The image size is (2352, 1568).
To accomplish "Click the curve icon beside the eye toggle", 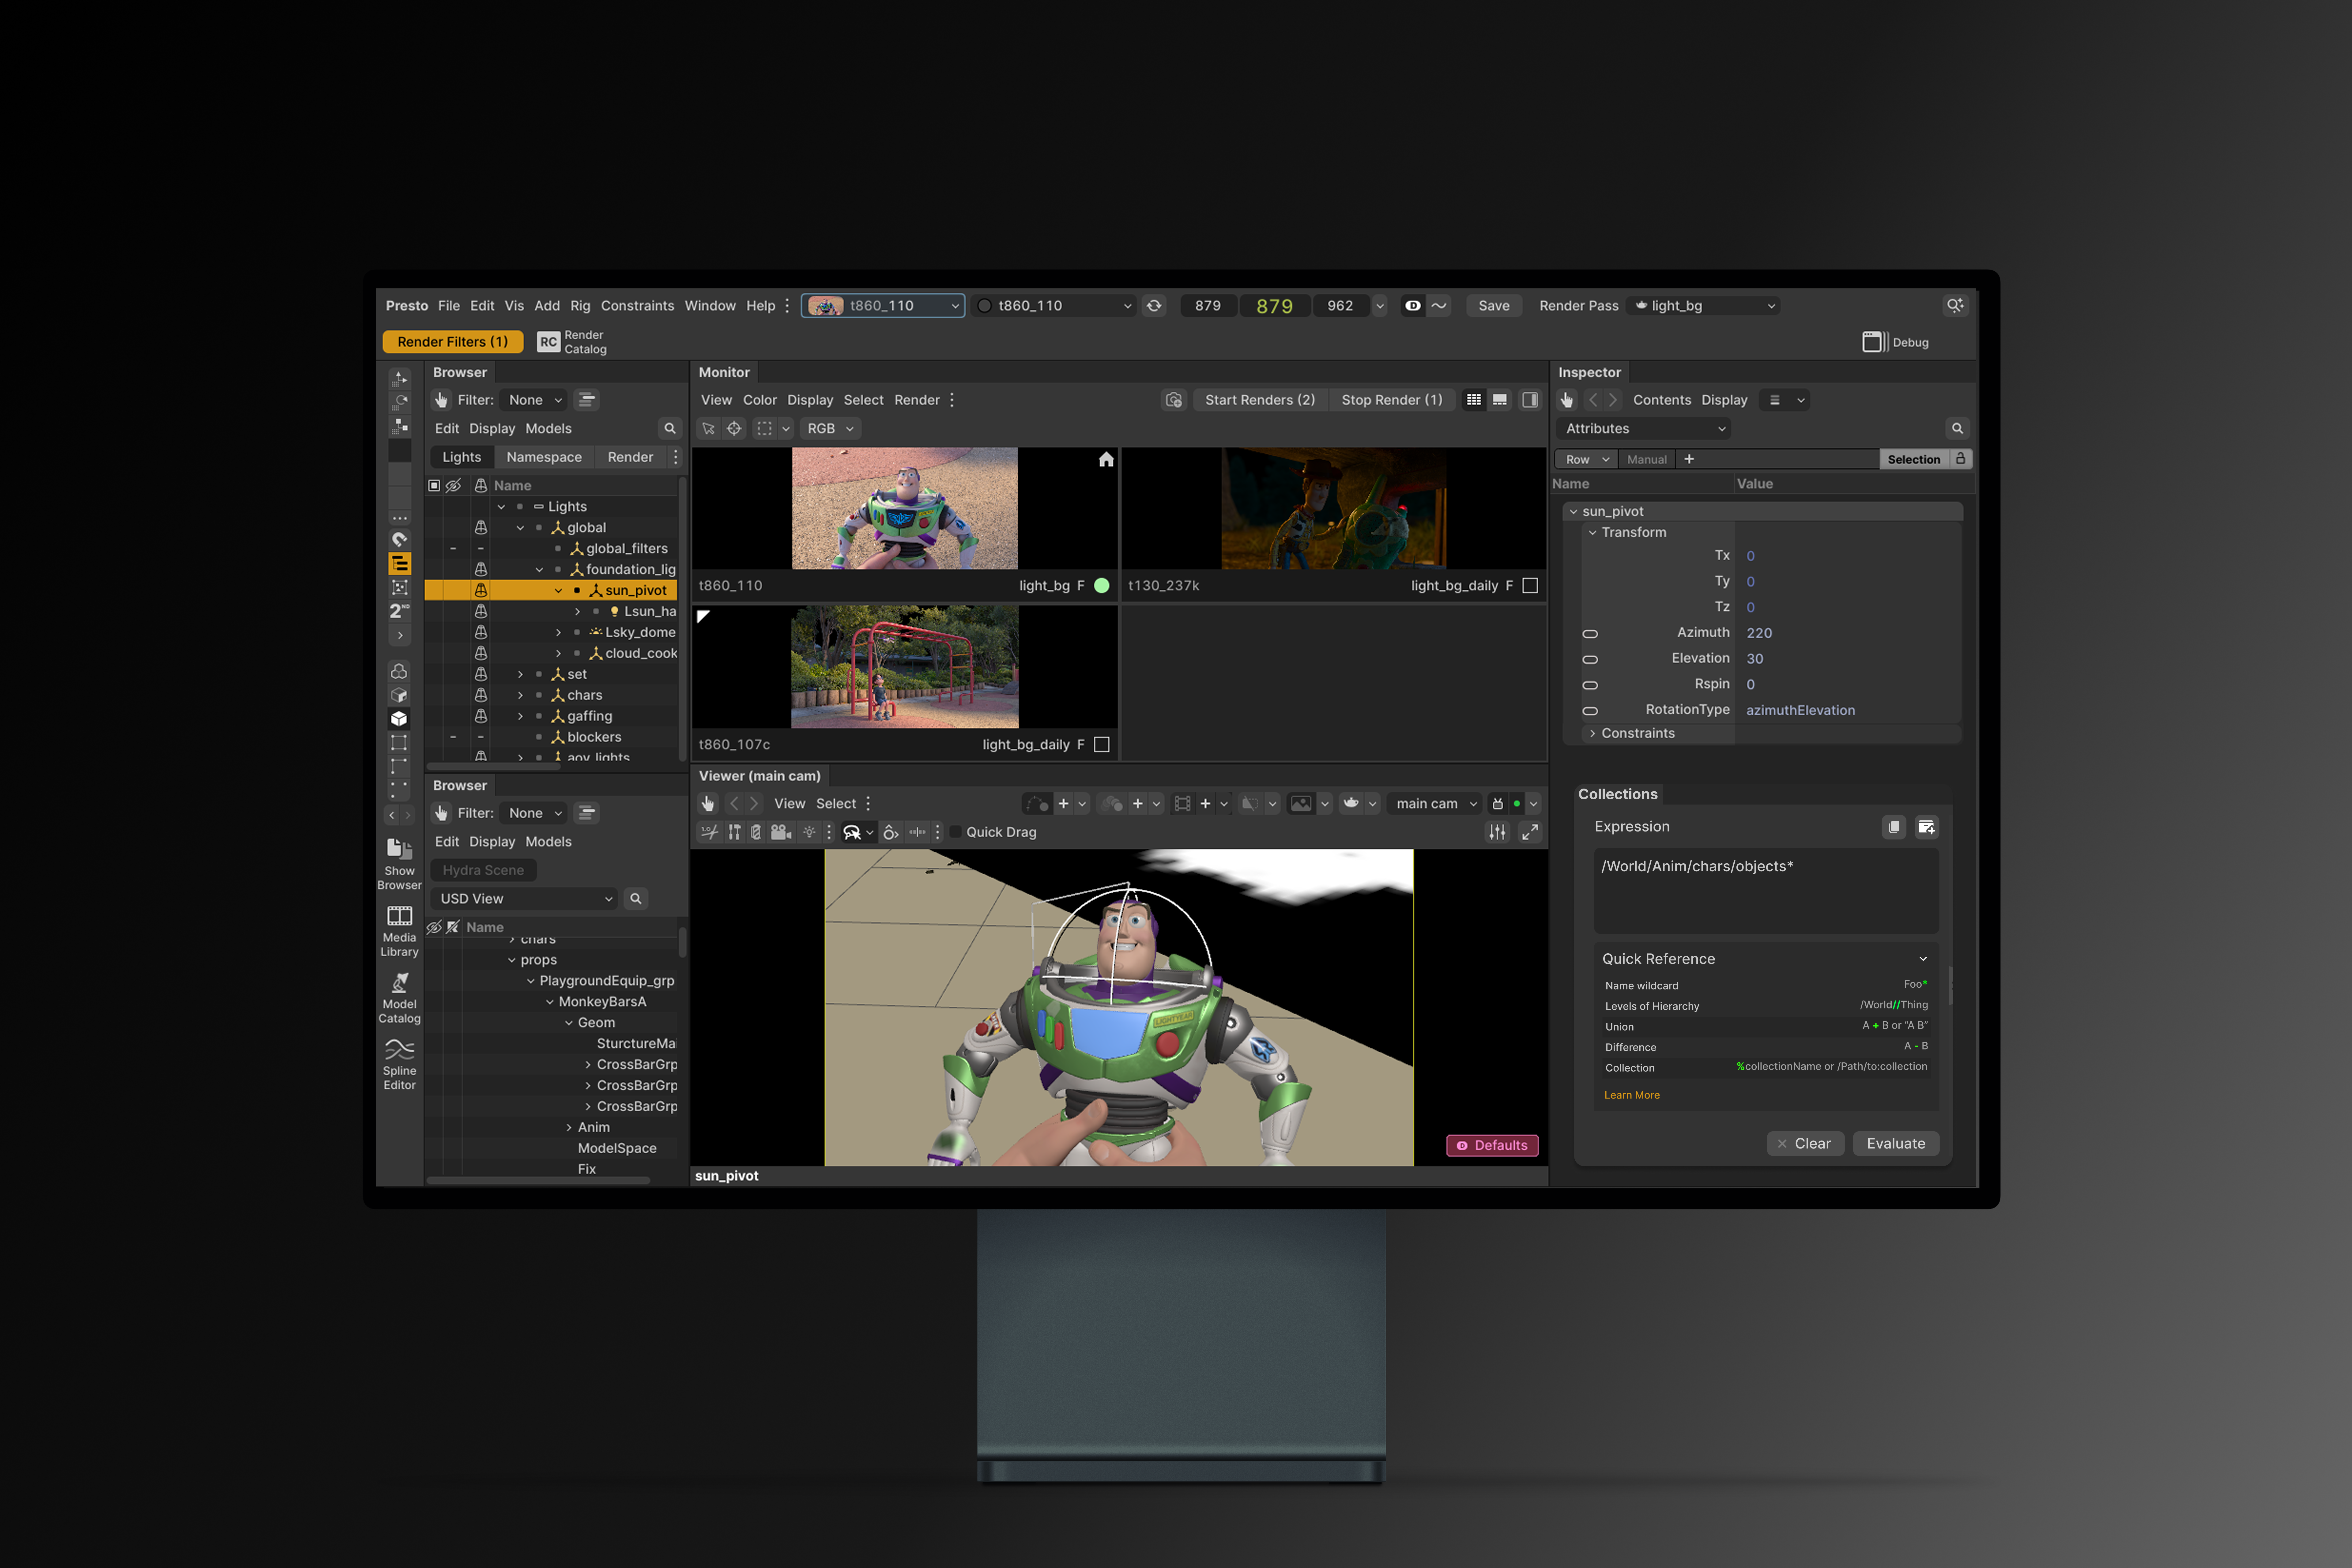I will tap(1439, 306).
